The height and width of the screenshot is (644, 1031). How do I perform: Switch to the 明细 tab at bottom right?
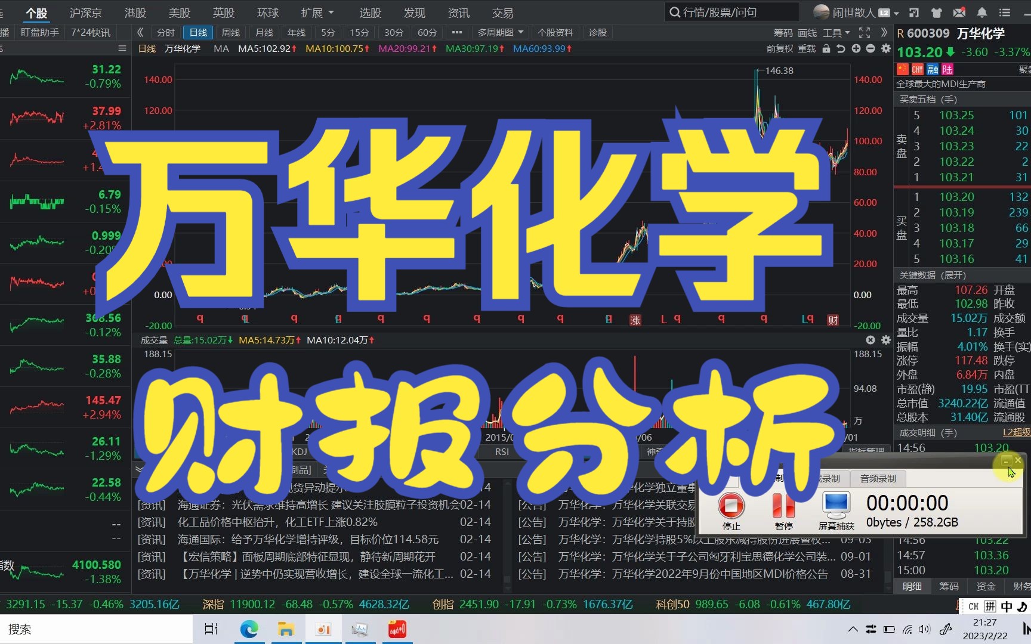click(x=912, y=587)
